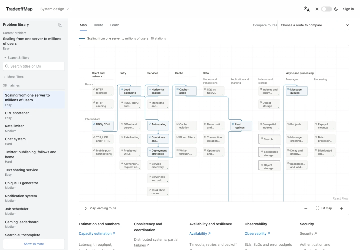Click Sign in
The width and height of the screenshot is (360, 250).
pos(348,9)
